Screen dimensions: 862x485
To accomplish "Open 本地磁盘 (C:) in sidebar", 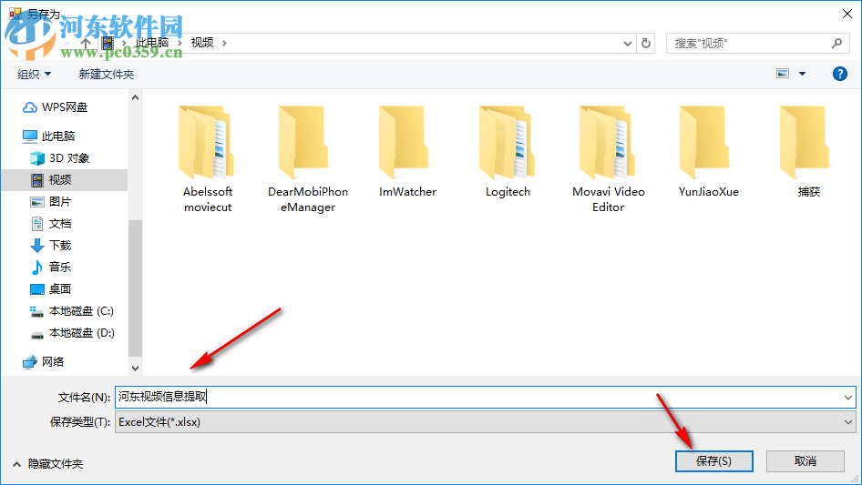I will (x=71, y=311).
